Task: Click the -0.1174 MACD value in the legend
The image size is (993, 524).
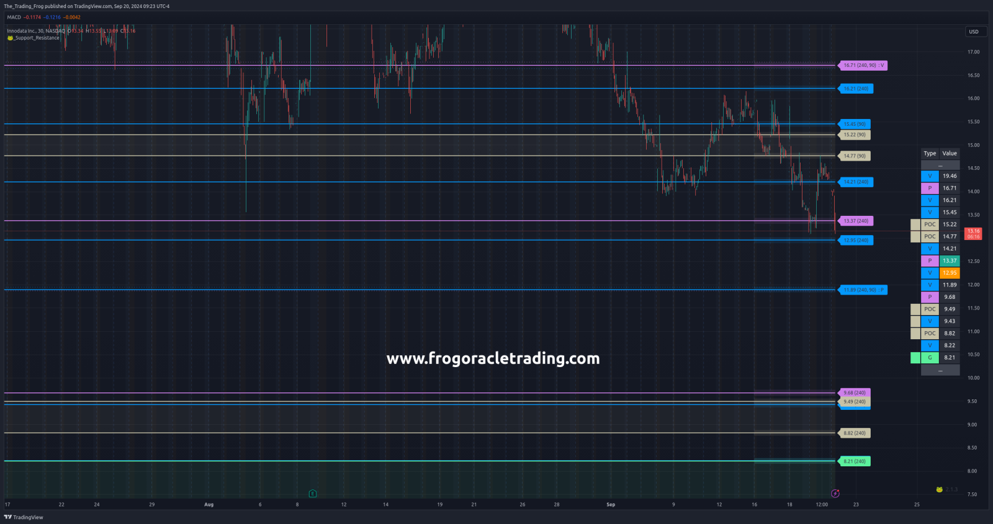Action: [x=32, y=17]
